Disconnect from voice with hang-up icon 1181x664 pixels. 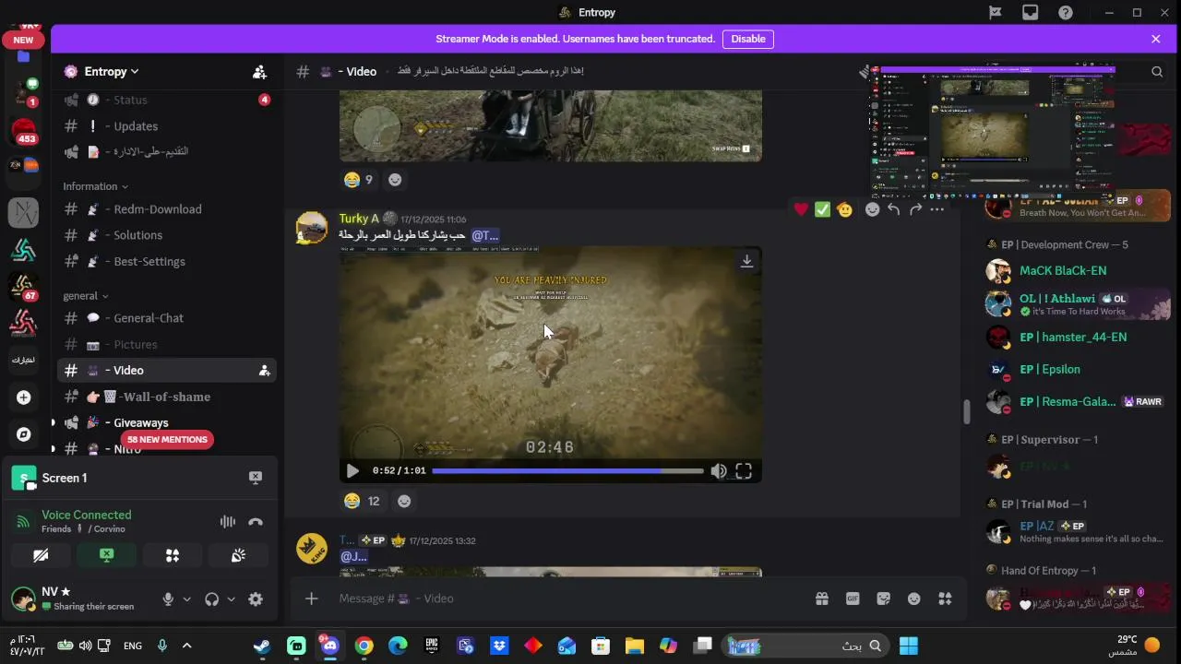coord(256,522)
